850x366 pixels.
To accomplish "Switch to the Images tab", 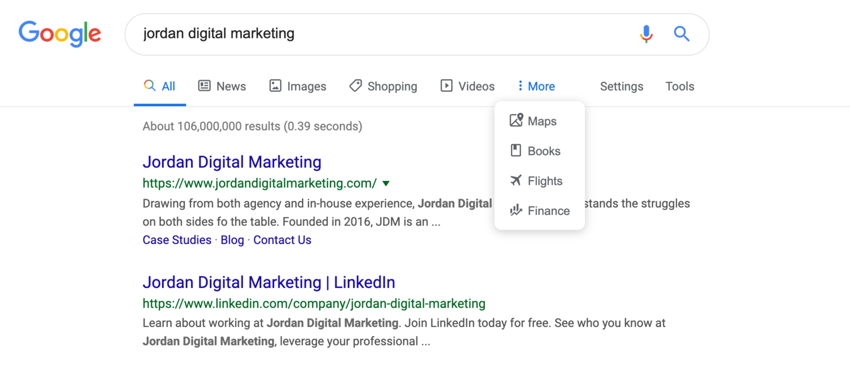I will pyautogui.click(x=297, y=87).
